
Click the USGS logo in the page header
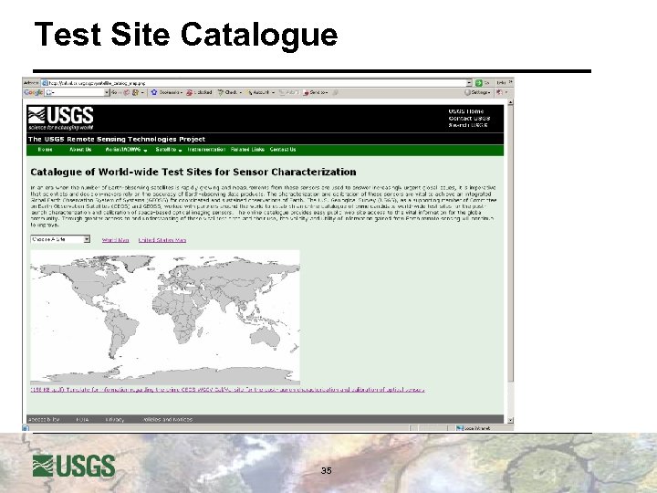(60, 118)
